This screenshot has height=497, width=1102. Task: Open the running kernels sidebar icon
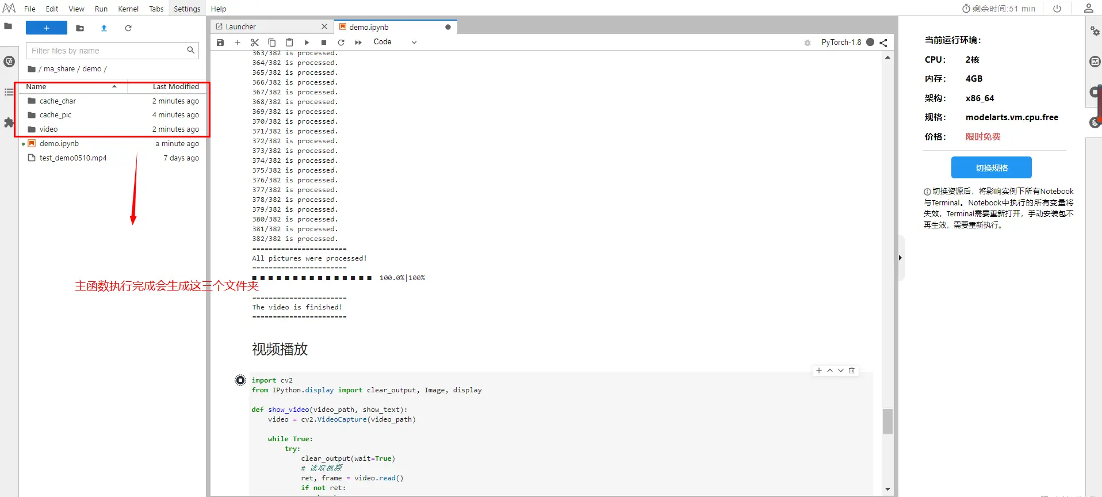(x=9, y=62)
